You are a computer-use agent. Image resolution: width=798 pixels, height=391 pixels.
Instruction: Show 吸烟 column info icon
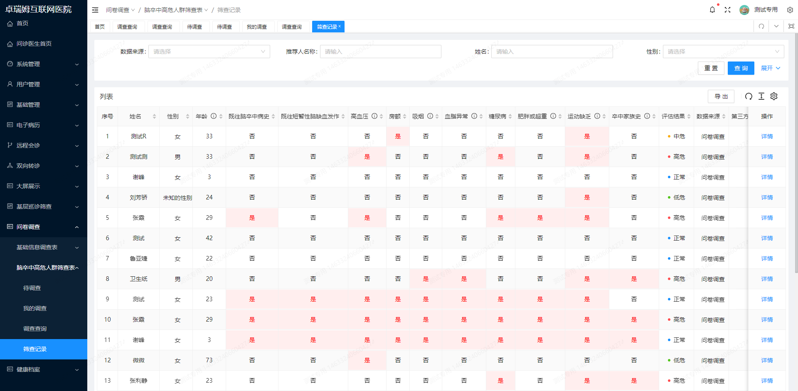(x=430, y=116)
